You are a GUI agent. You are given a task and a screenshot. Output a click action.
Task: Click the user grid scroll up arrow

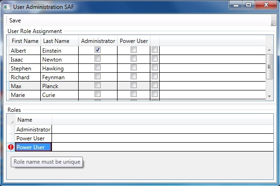(269, 50)
